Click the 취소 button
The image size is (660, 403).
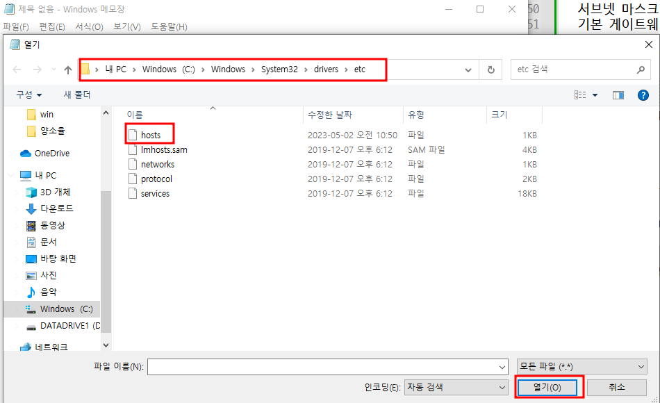617,388
